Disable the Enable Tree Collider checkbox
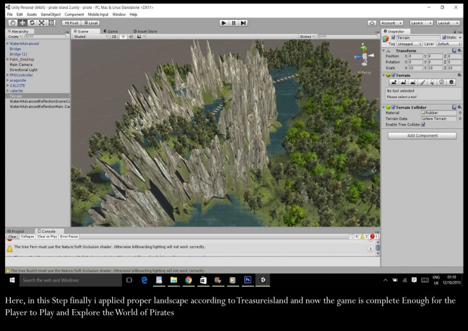This screenshot has width=468, height=331. (x=423, y=124)
